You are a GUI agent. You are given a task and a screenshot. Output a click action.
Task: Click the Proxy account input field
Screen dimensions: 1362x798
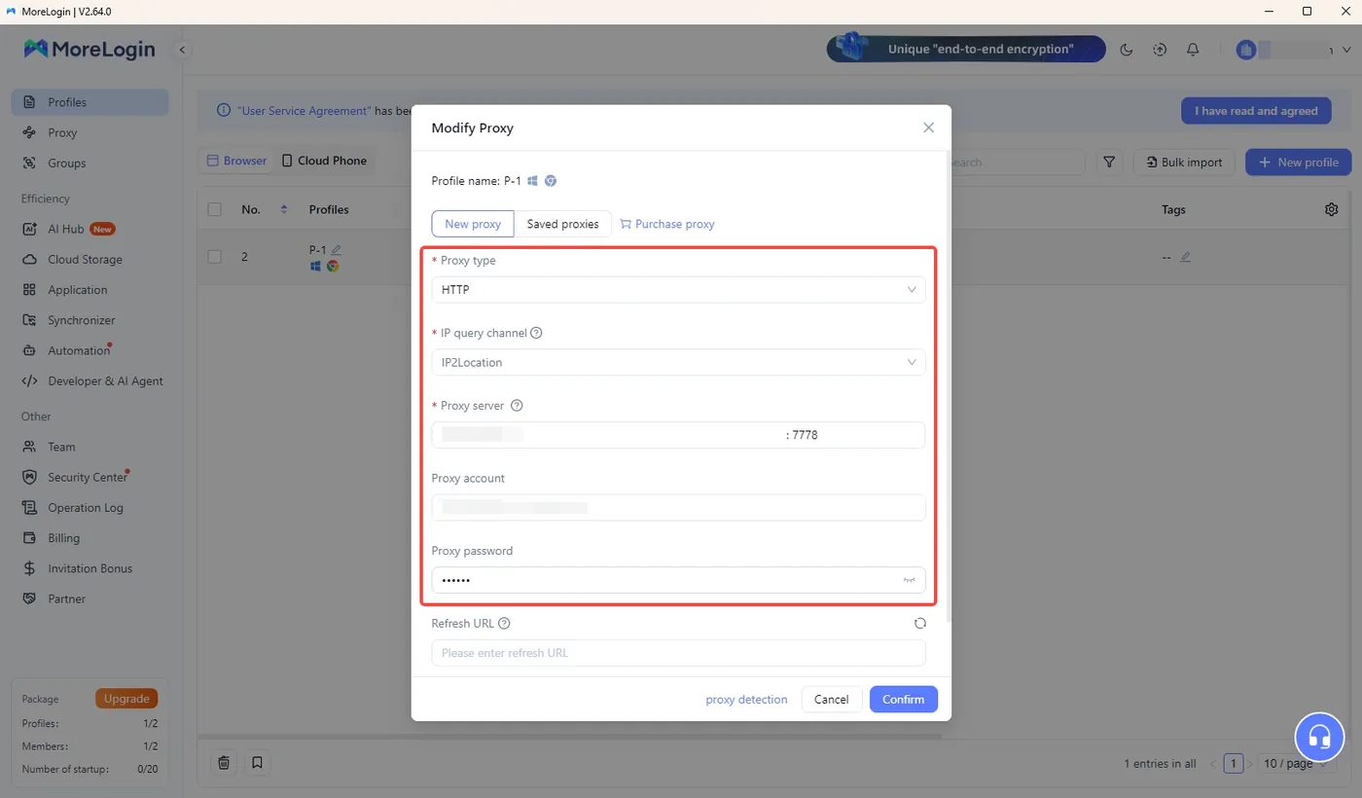(678, 507)
